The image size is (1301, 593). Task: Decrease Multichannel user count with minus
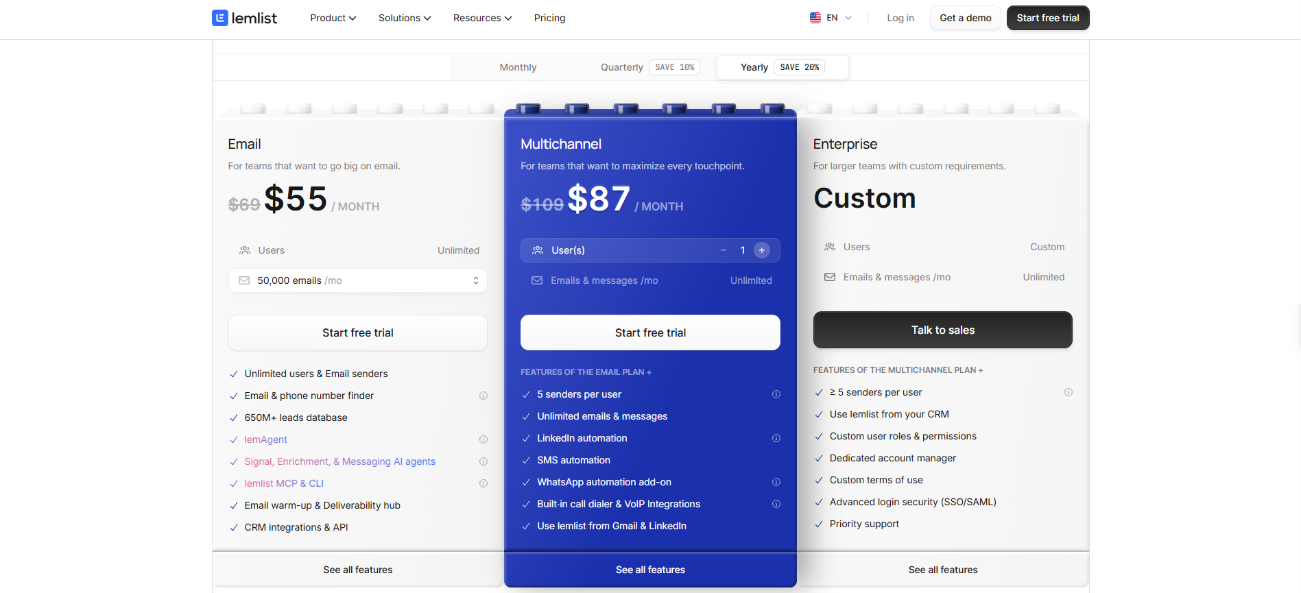[x=724, y=250]
